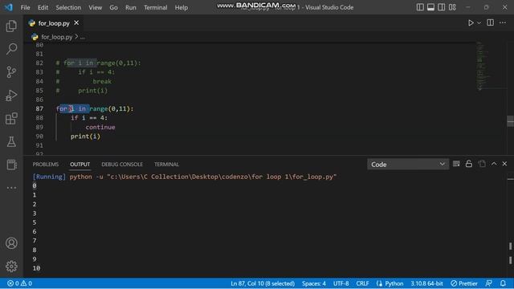514x289 pixels.
Task: Click the [Running] python command line
Action: coord(185,177)
